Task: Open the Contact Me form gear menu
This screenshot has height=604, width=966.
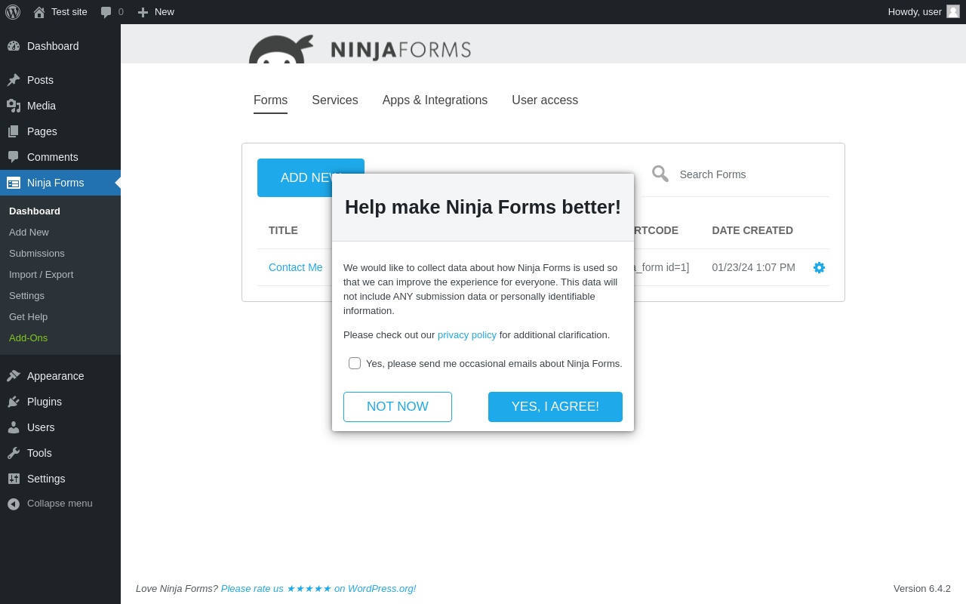Action: pyautogui.click(x=819, y=267)
